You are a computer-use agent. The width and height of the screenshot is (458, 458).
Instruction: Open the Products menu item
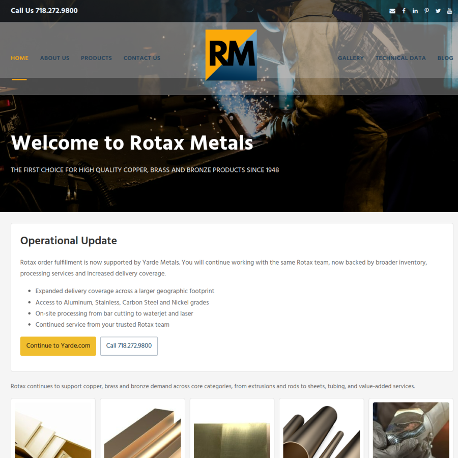point(96,58)
